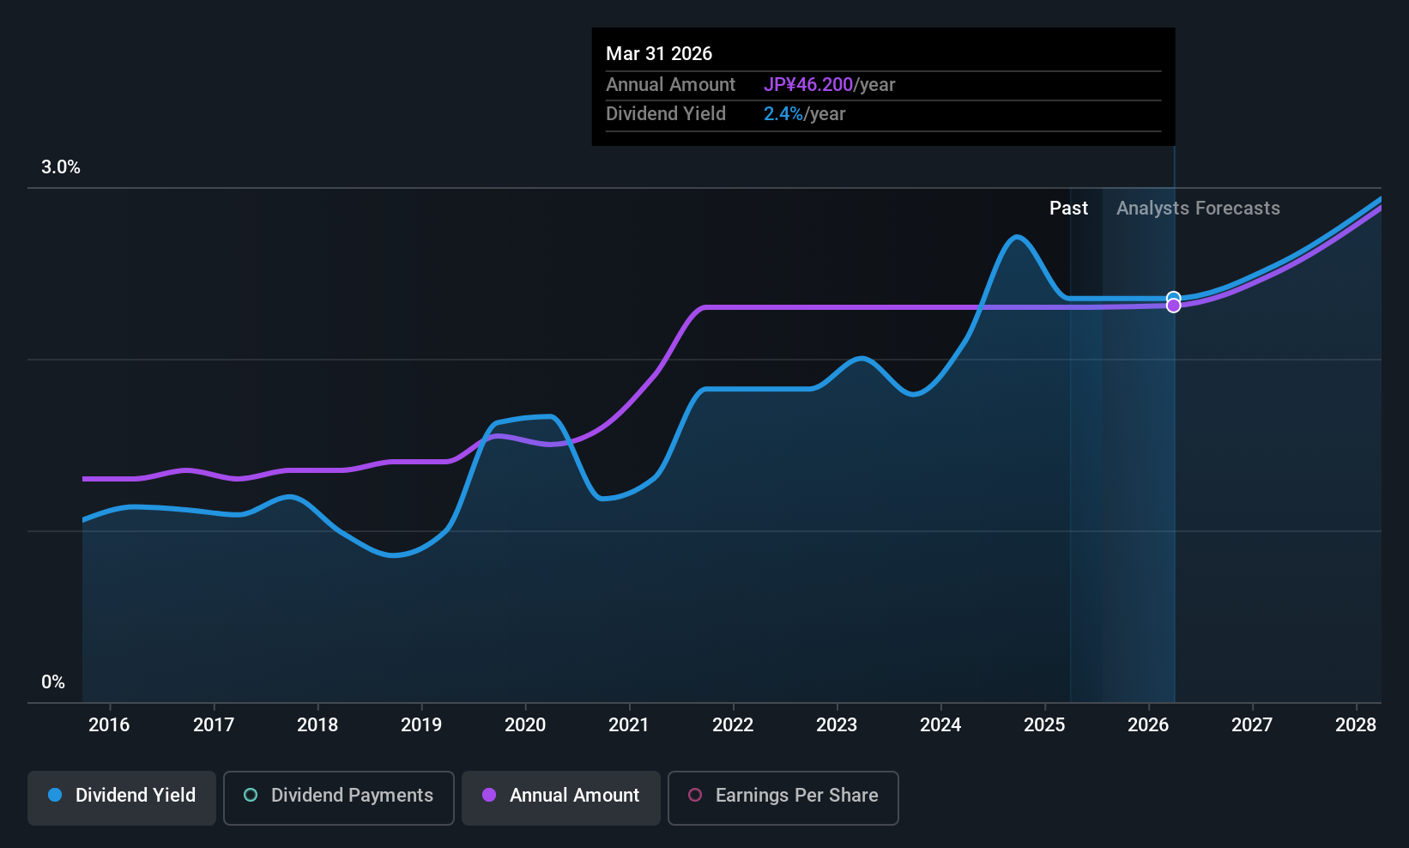Viewport: 1409px width, 848px height.
Task: Toggle the Annual Amount legend button
Action: (x=561, y=797)
